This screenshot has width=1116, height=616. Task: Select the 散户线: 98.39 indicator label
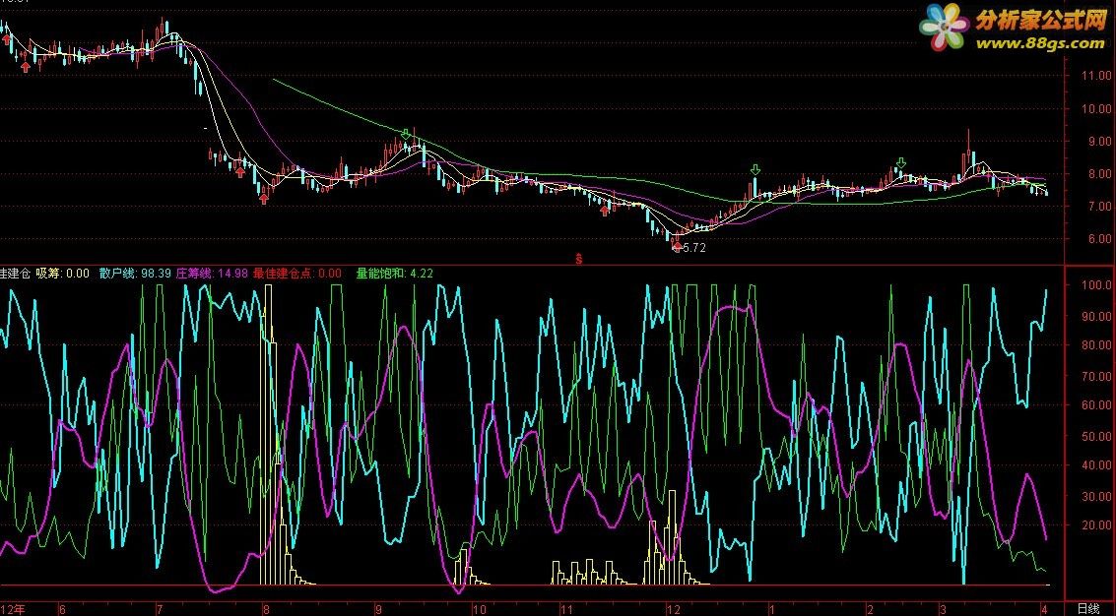click(135, 274)
